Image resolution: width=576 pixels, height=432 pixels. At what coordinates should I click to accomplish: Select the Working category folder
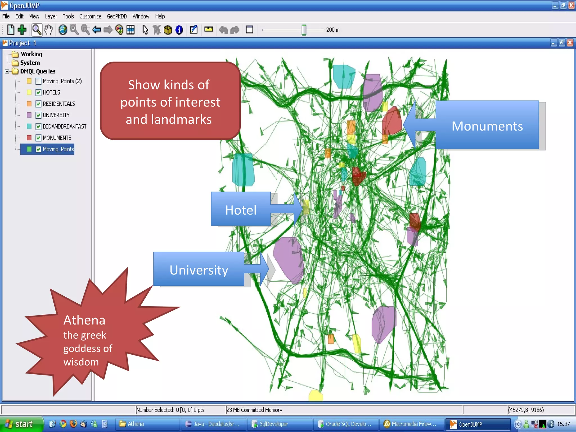(x=31, y=54)
